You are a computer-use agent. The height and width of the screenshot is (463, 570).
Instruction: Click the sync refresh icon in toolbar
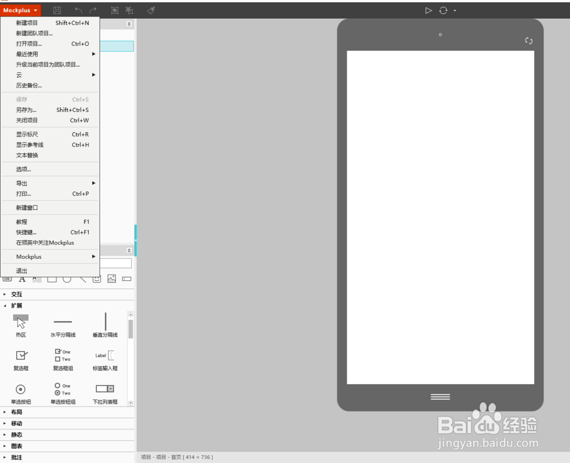[x=443, y=10]
